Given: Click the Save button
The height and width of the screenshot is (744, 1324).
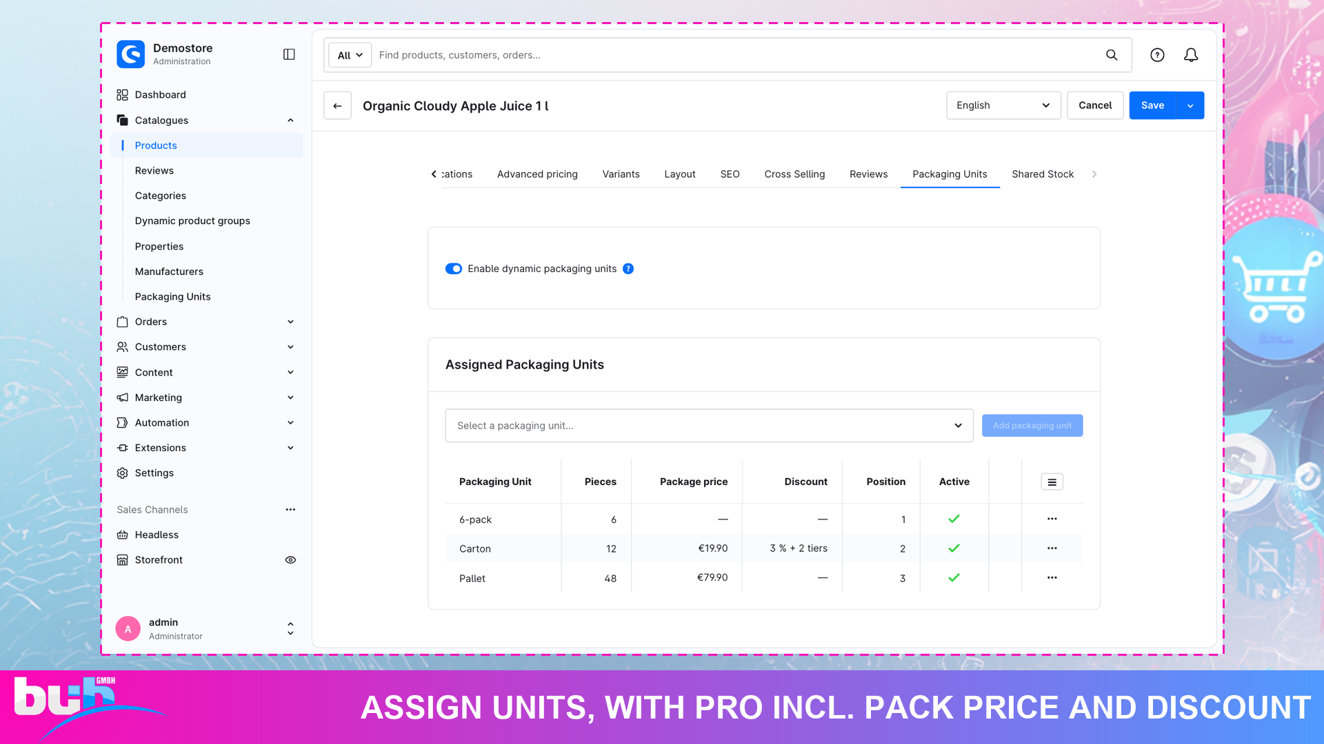Looking at the screenshot, I should [x=1152, y=105].
